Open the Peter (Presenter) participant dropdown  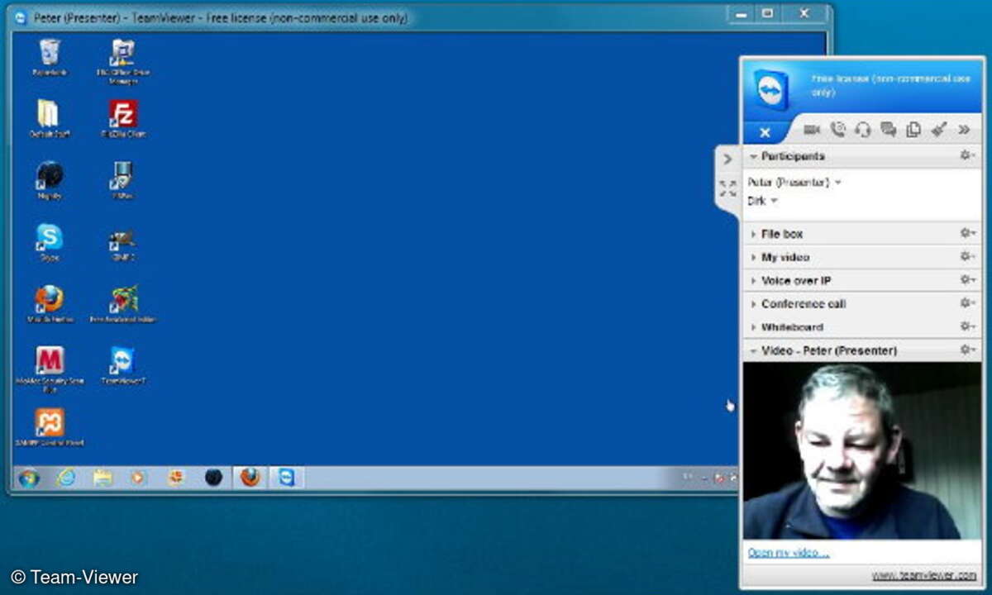(x=837, y=182)
